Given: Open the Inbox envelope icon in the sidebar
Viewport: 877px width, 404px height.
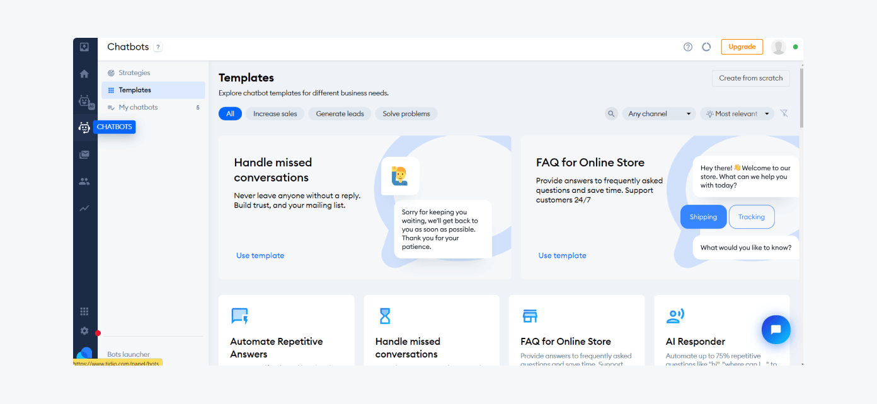Looking at the screenshot, I should (84, 153).
